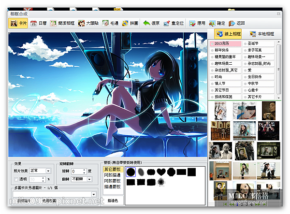Click the 復原 undo arrow
Viewport: 290px width, 214px height.
point(151,23)
